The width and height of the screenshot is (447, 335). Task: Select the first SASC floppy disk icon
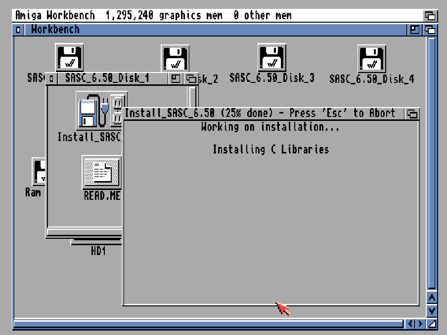pos(69,58)
